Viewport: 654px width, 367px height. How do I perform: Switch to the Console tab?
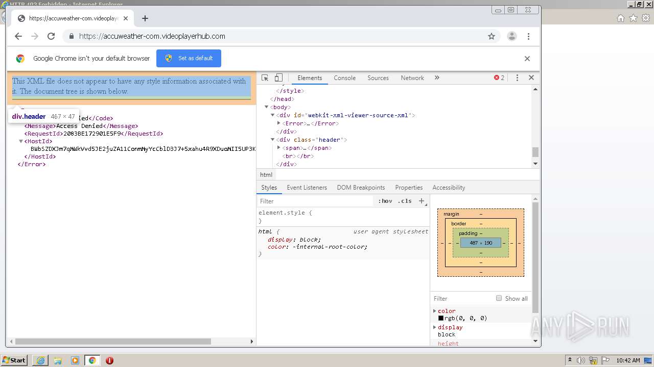(345, 78)
